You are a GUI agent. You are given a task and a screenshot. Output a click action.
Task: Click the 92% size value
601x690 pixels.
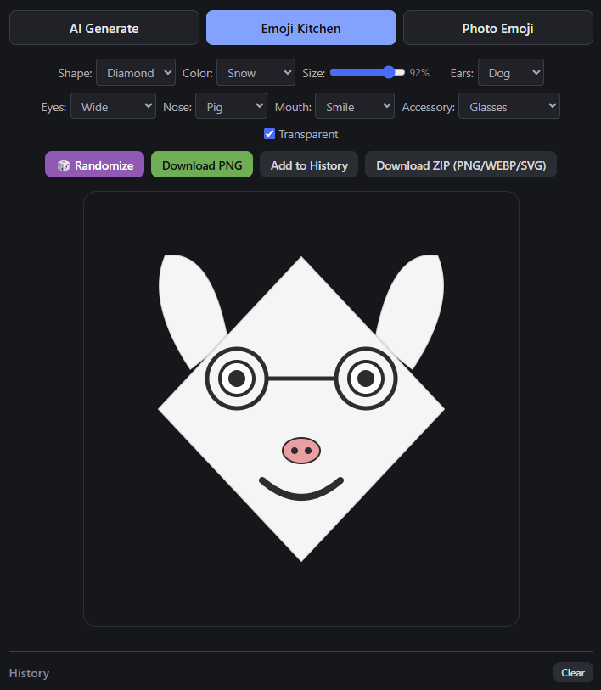pos(419,73)
